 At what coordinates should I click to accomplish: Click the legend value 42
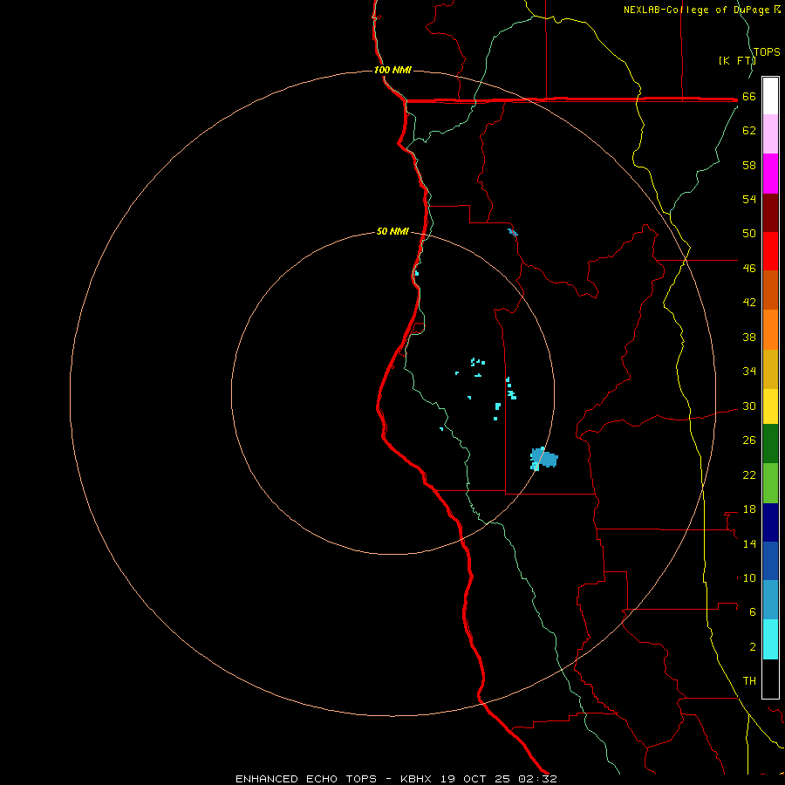pyautogui.click(x=749, y=302)
